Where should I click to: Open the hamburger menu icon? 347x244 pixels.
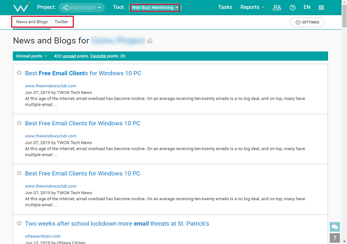[321, 8]
